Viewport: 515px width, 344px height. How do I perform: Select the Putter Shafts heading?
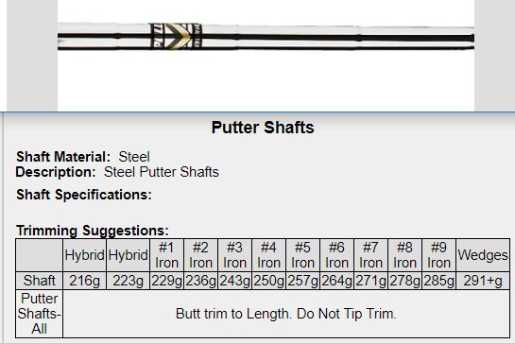point(263,128)
